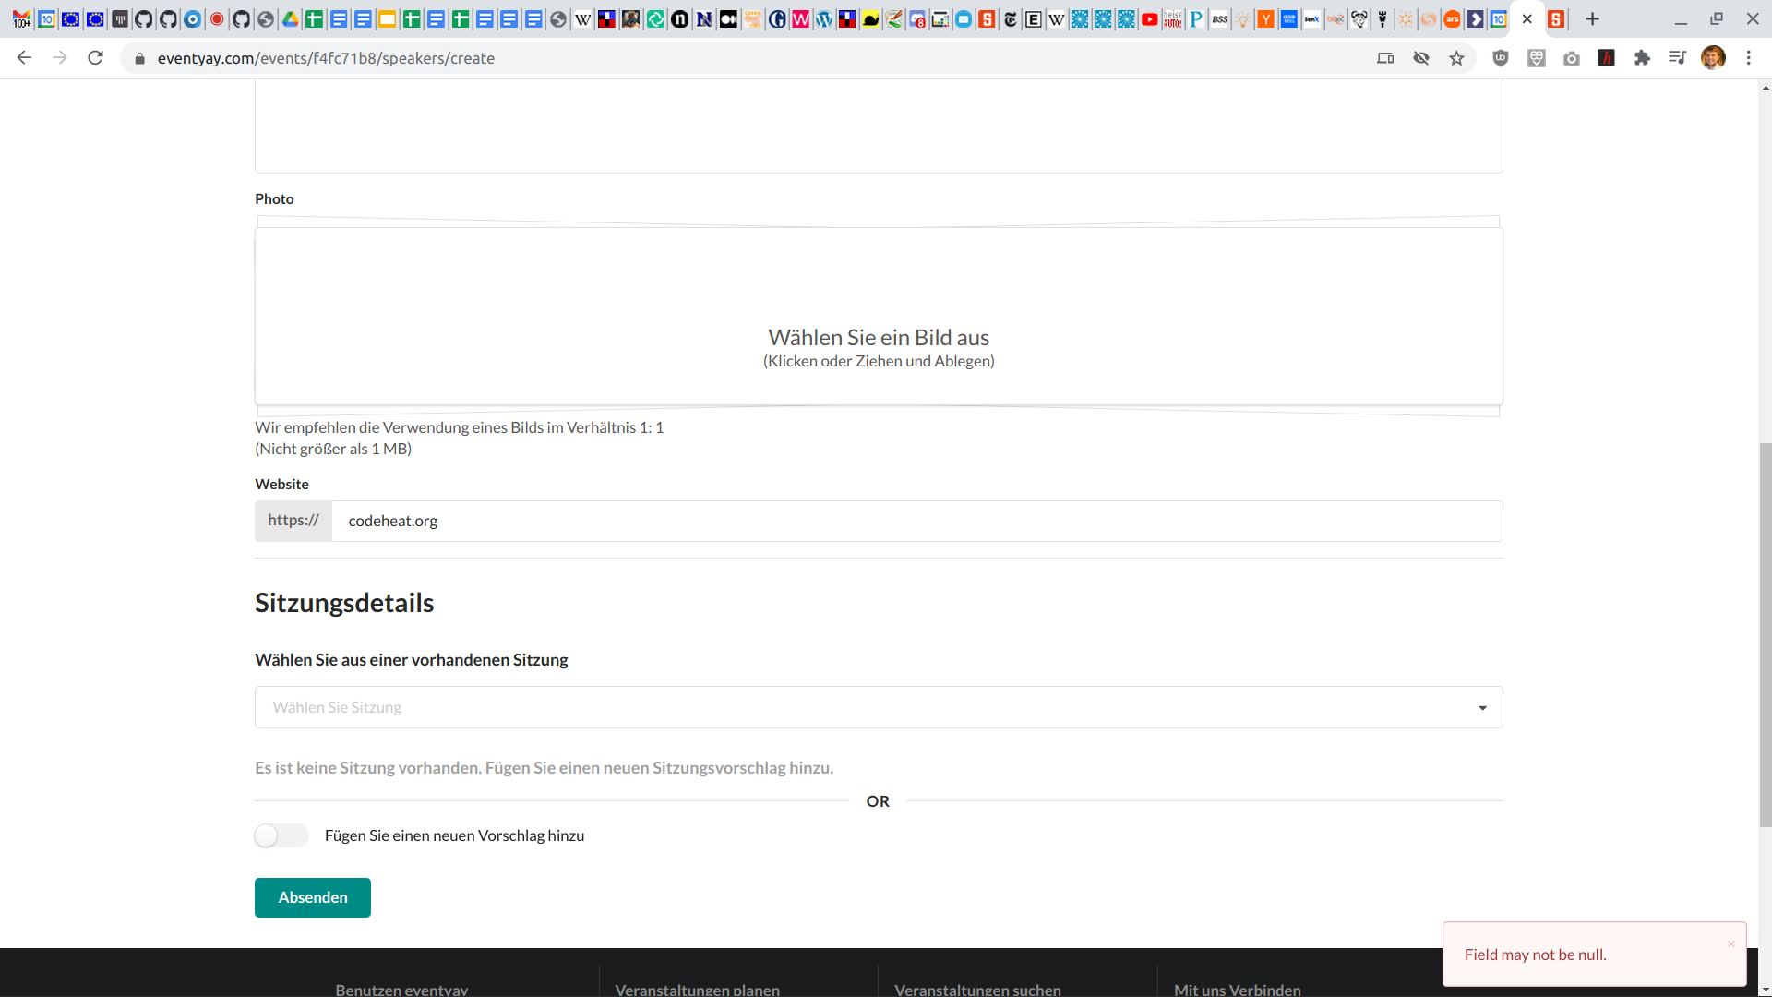Open the 'Wählen Sie Sitzung' dropdown
This screenshot has width=1772, height=997.
tap(877, 707)
